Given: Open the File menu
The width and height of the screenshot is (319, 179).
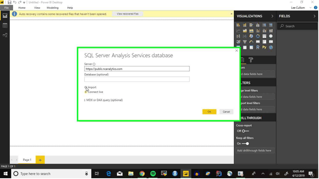Looking at the screenshot, I should (7, 8).
